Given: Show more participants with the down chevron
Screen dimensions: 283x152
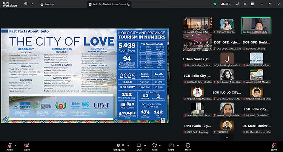Looking at the screenshot, I should 227,137.
